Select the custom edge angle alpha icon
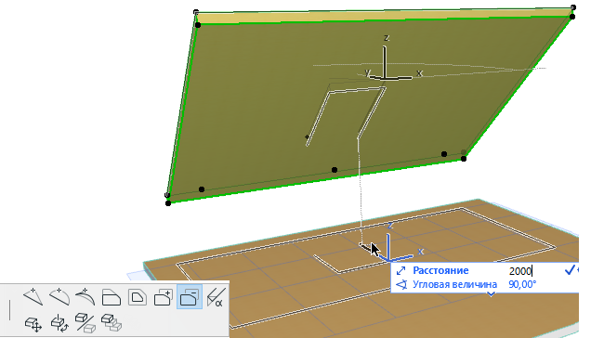Image resolution: width=604 pixels, height=338 pixels. coord(215,297)
